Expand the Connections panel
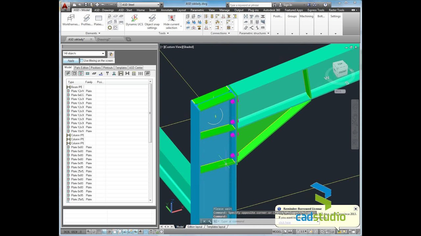 click(x=220, y=33)
